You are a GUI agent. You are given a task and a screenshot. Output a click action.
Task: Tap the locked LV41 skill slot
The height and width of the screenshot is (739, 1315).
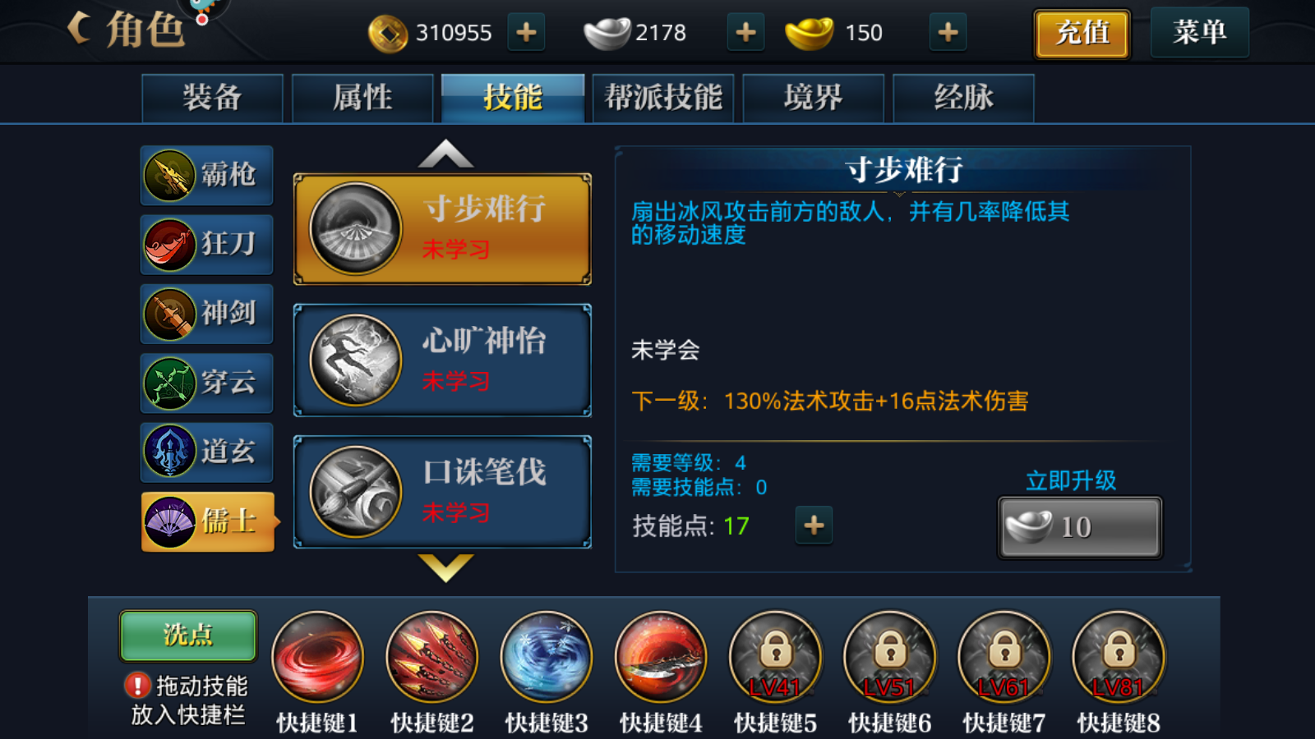[x=774, y=657]
